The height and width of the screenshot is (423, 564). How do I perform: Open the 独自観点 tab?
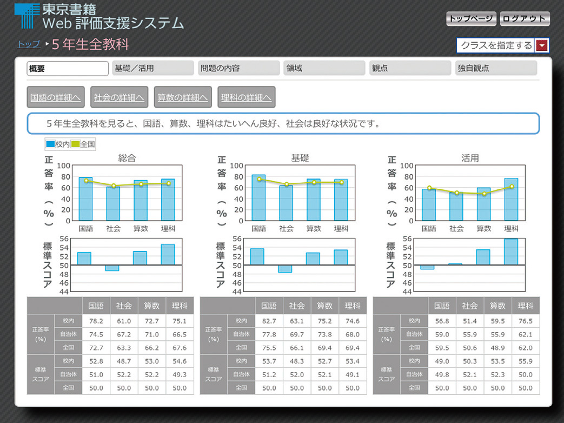[x=496, y=68]
